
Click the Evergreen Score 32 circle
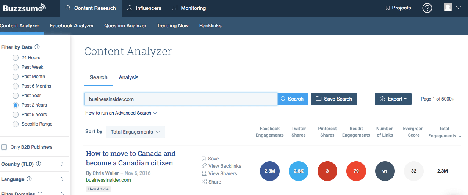414,171
